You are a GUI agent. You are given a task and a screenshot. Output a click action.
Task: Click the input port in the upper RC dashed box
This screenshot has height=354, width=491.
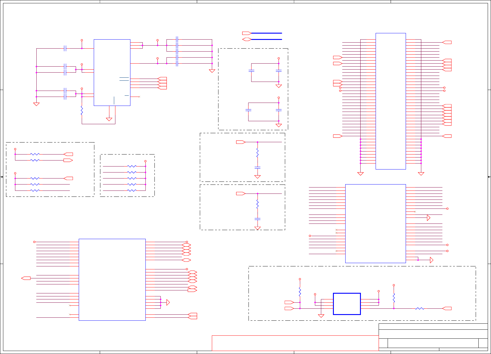point(241,142)
